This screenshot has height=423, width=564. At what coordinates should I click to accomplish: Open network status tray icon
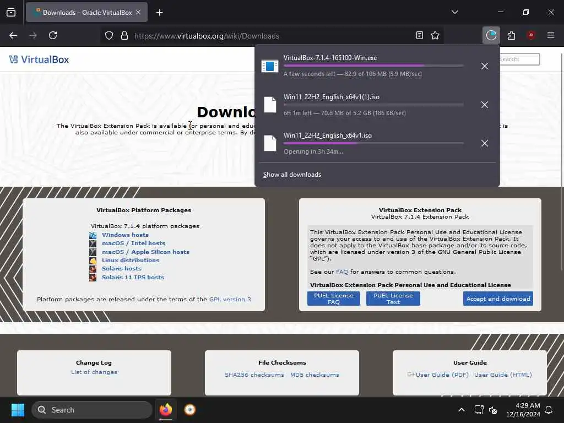(479, 410)
